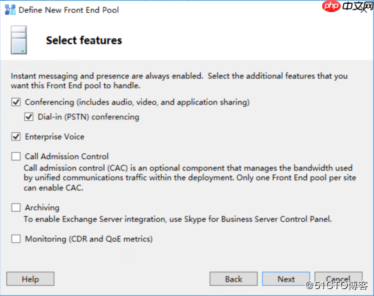Go Back to the previous step
Image resolution: width=374 pixels, height=296 pixels.
pos(233,279)
